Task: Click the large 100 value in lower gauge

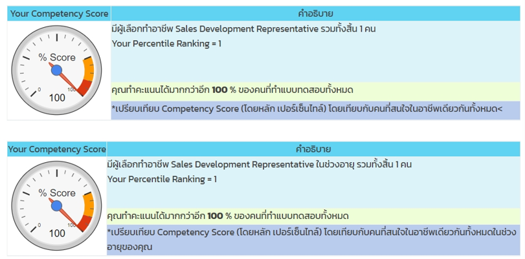Action: [x=57, y=233]
